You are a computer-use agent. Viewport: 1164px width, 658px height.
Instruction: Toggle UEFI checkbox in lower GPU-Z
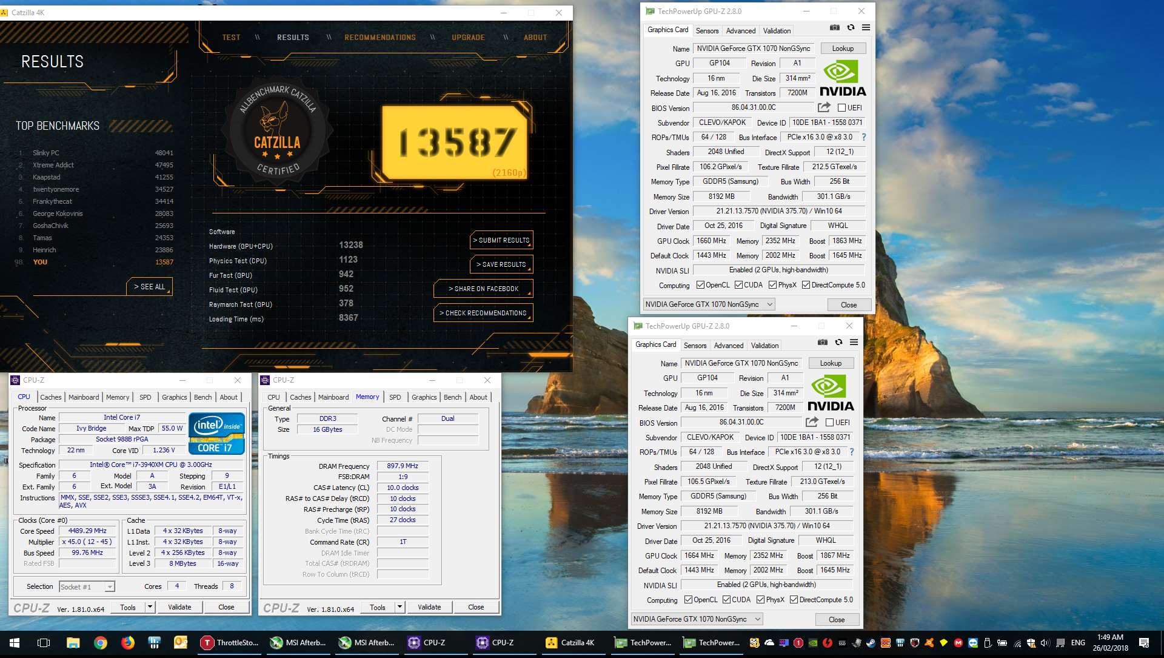point(829,423)
